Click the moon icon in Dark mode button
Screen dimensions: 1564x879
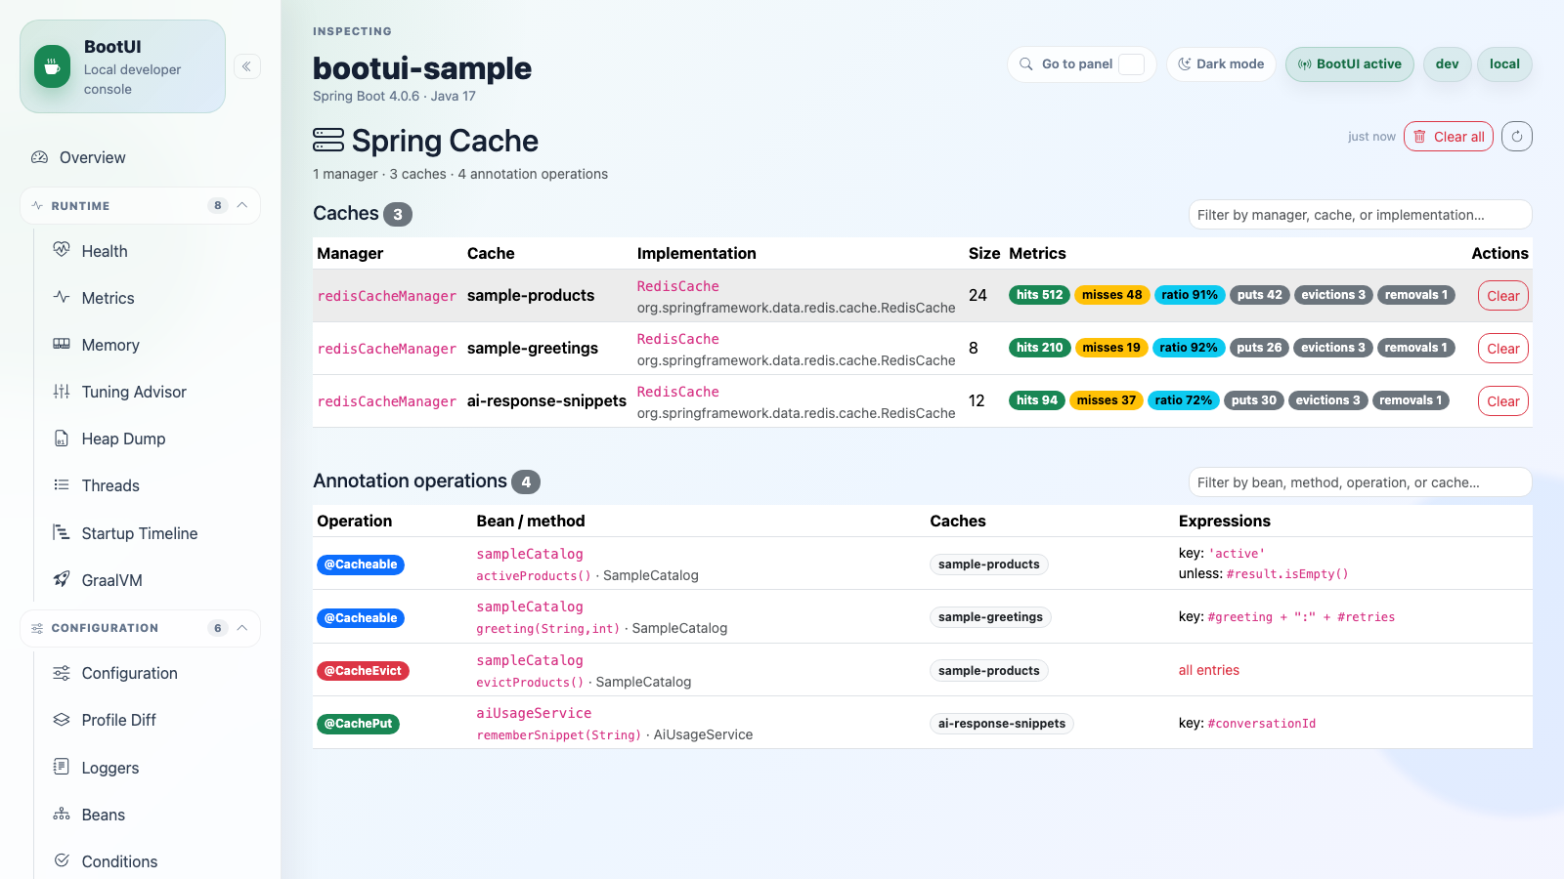point(1185,64)
